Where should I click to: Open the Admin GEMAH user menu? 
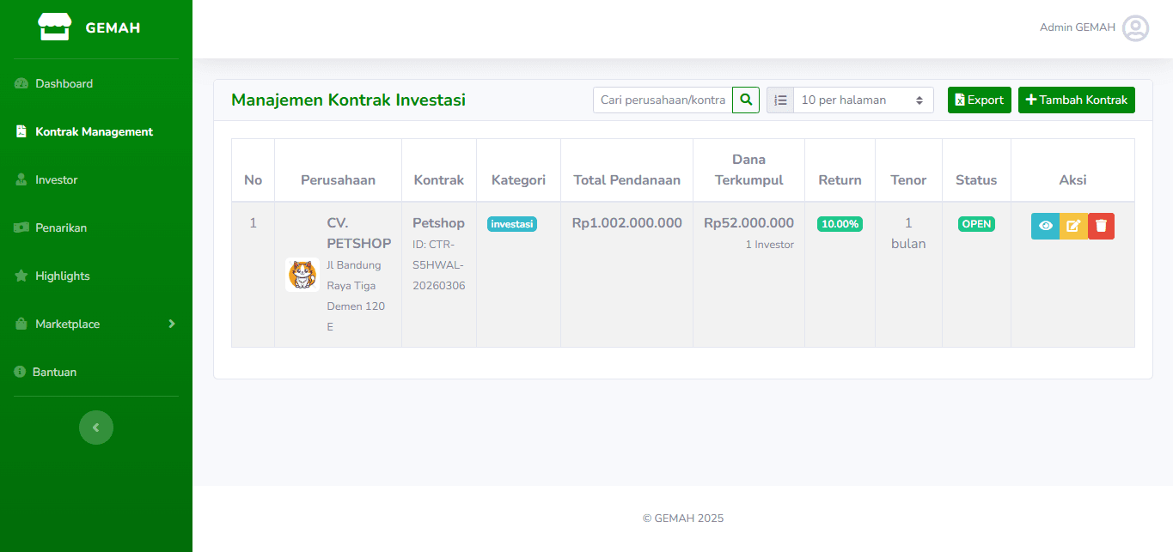pos(1077,27)
